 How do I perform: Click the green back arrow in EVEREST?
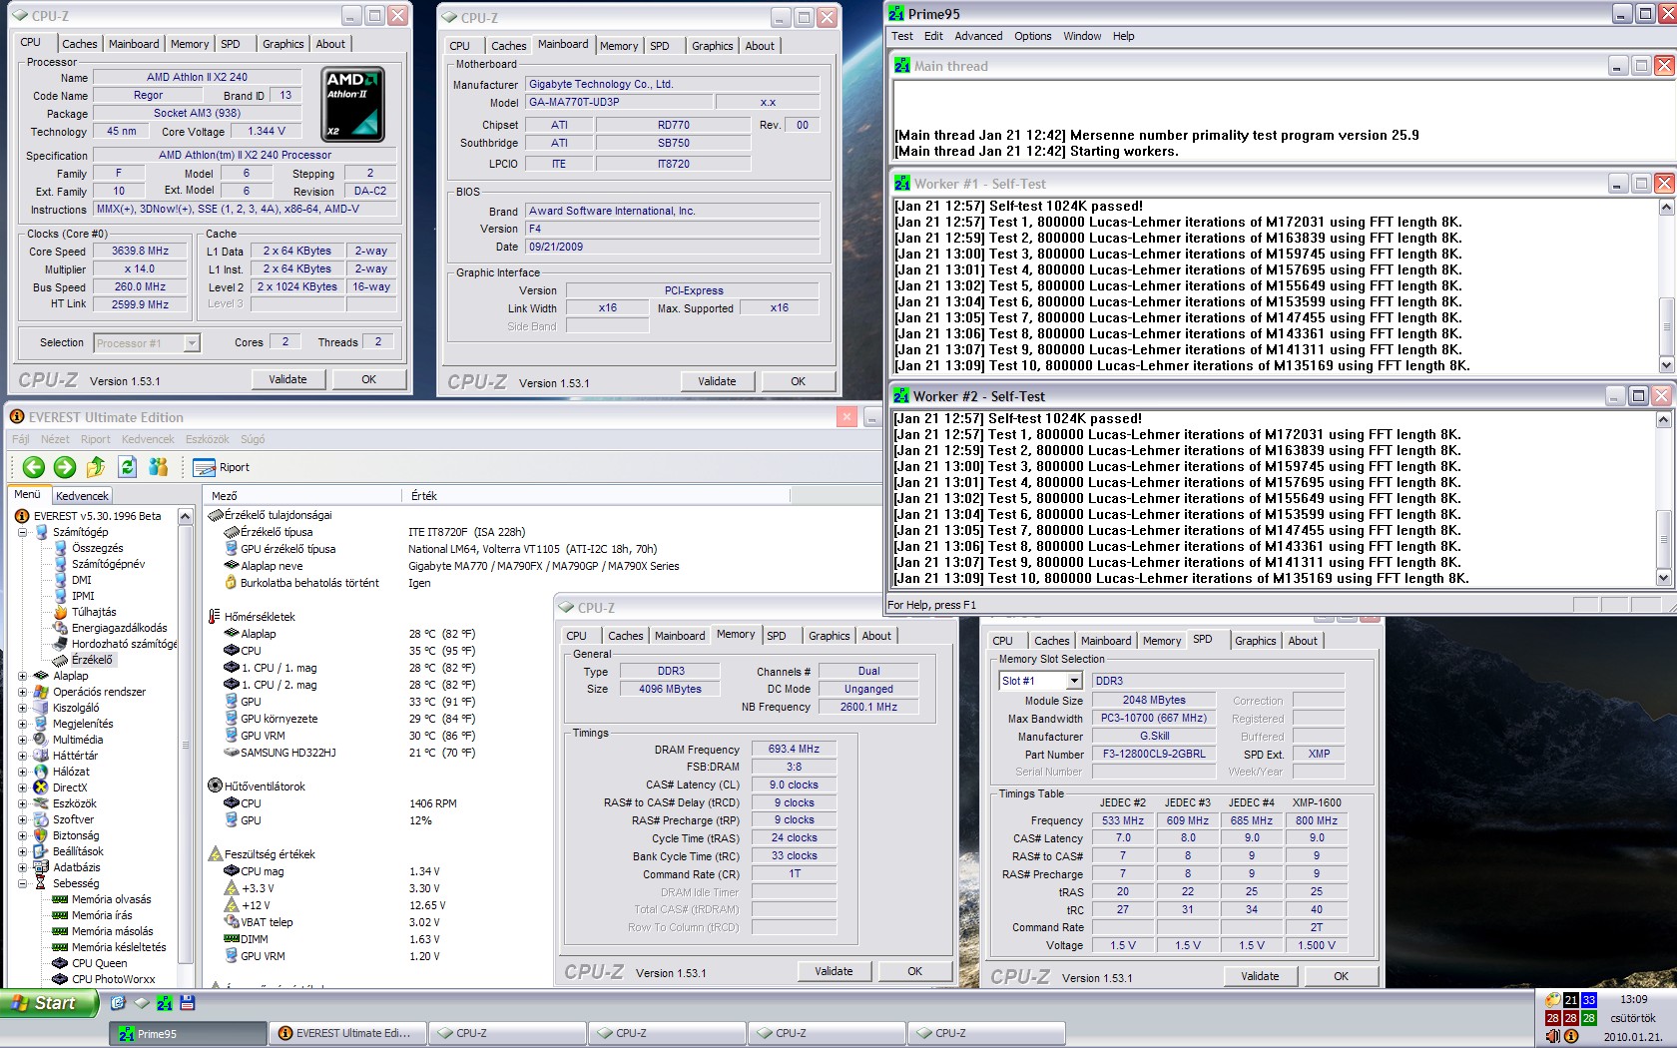click(34, 467)
